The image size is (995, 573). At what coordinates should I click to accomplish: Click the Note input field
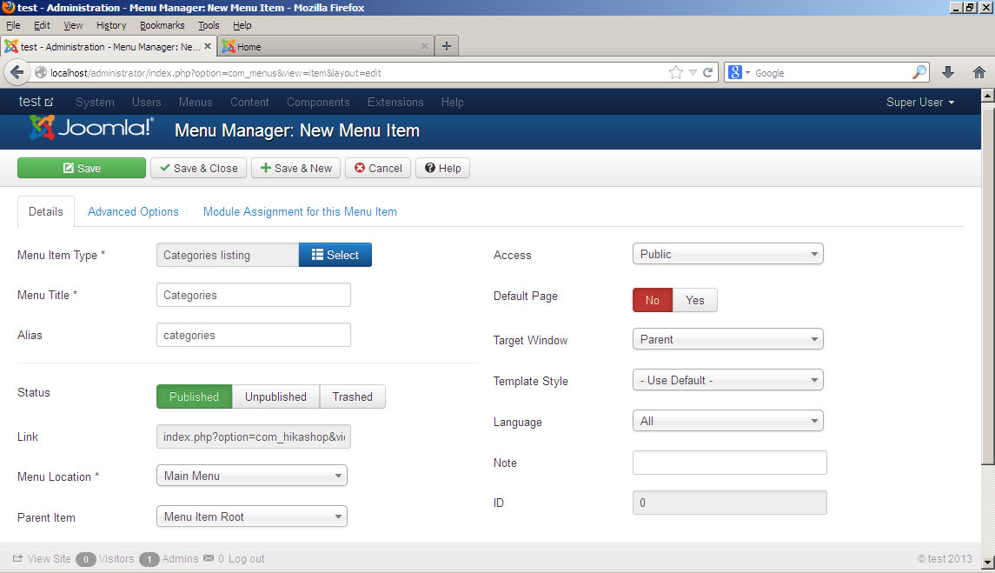pyautogui.click(x=730, y=463)
